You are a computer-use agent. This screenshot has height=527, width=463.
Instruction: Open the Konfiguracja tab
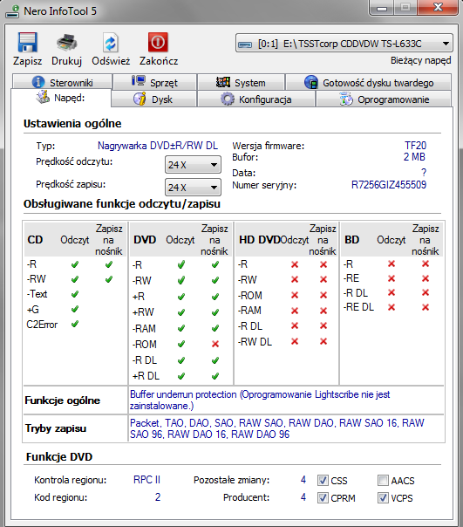(x=256, y=99)
